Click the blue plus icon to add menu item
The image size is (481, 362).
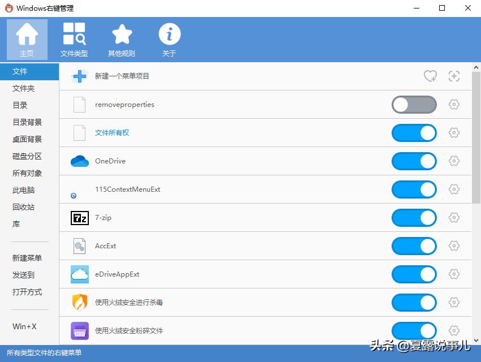coord(79,76)
